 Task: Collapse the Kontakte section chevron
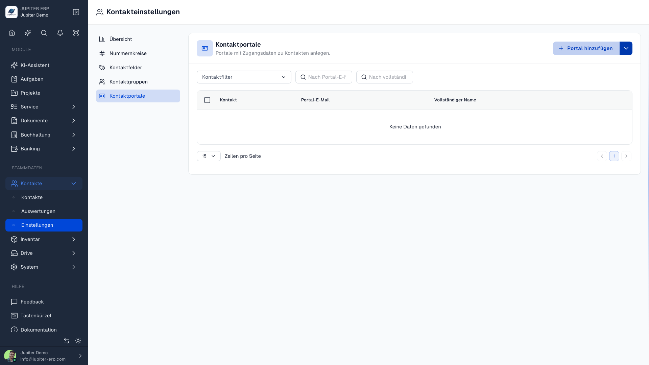[x=74, y=184]
